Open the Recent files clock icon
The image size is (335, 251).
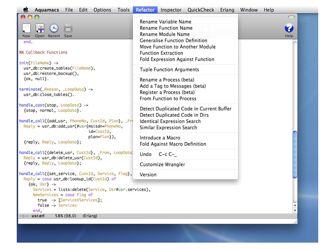[x=54, y=28]
